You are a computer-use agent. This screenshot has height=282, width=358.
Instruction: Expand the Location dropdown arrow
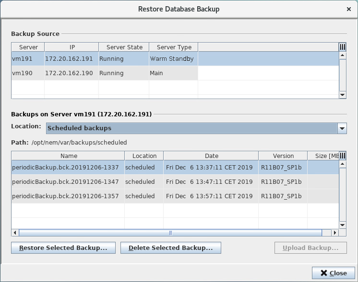pyautogui.click(x=342, y=128)
